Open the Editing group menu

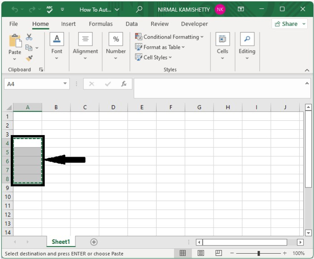247,46
